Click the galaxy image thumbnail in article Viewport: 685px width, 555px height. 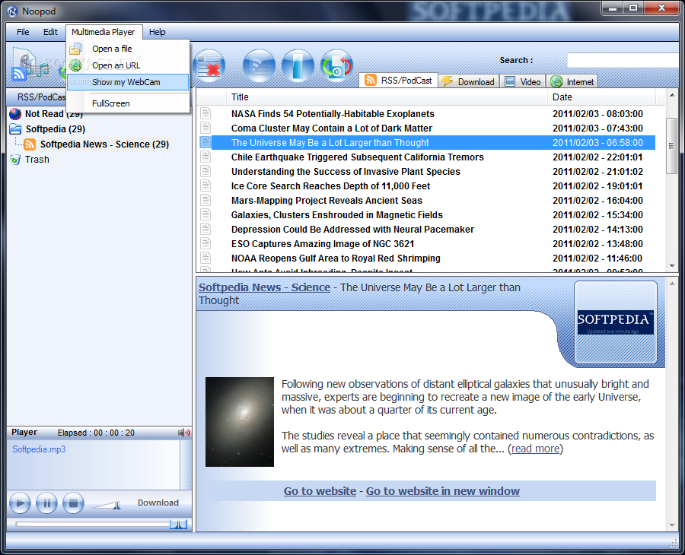[x=240, y=422]
